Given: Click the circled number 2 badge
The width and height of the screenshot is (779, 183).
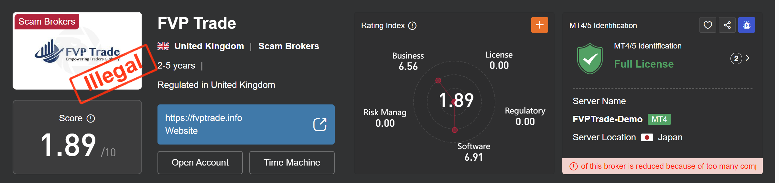Looking at the screenshot, I should (736, 59).
